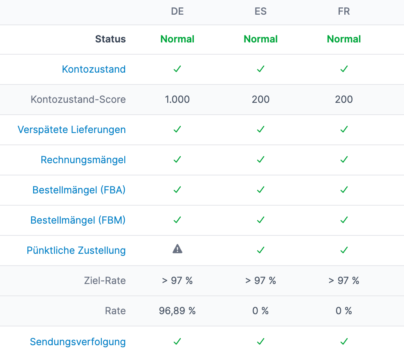
Task: Select the DE column header
Action: tap(177, 11)
